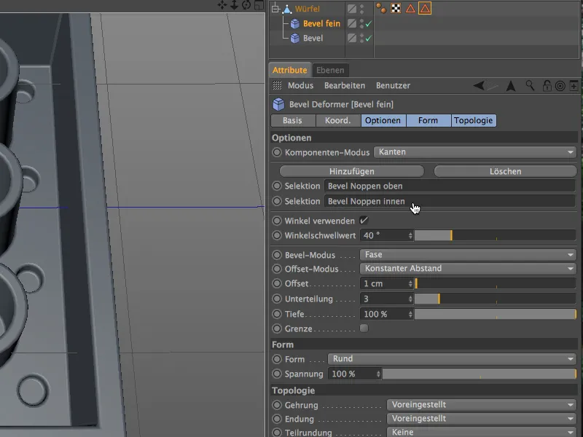583x437 pixels.
Task: Click the Bevel fein layer color square
Action: pyautogui.click(x=352, y=23)
